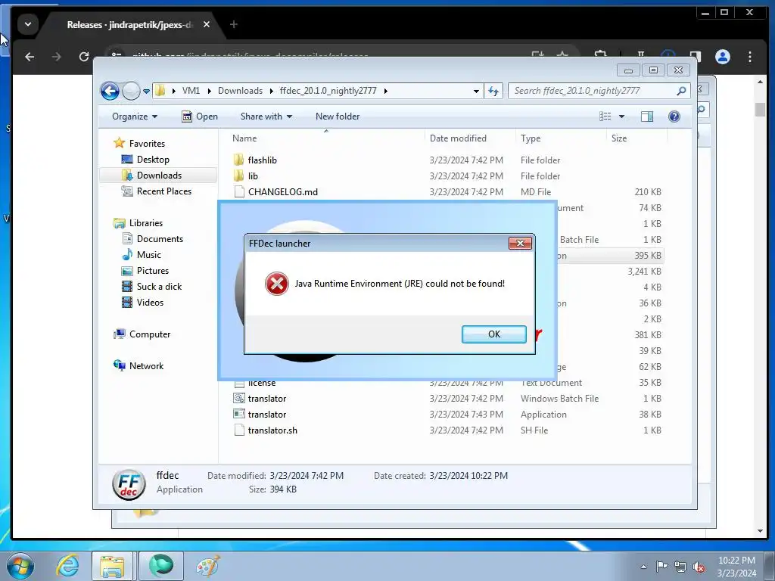The height and width of the screenshot is (581, 775).
Task: Go back in the browser
Action: pyautogui.click(x=30, y=57)
